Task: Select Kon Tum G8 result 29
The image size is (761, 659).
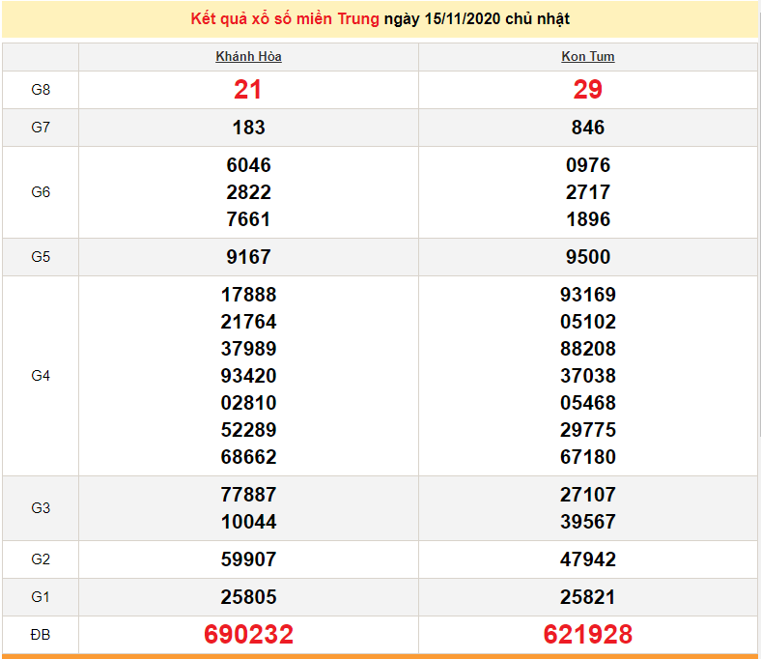Action: [x=587, y=90]
